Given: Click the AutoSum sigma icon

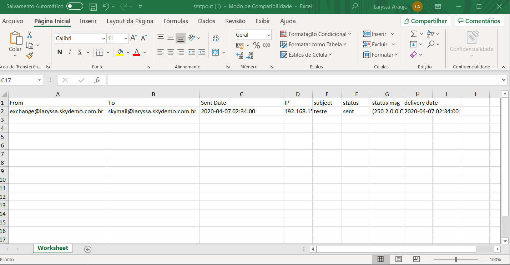Looking at the screenshot, I should point(414,34).
